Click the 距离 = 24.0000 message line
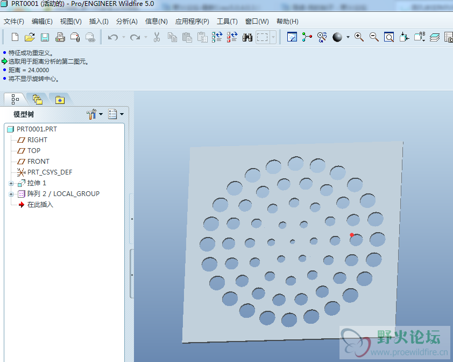 point(29,70)
